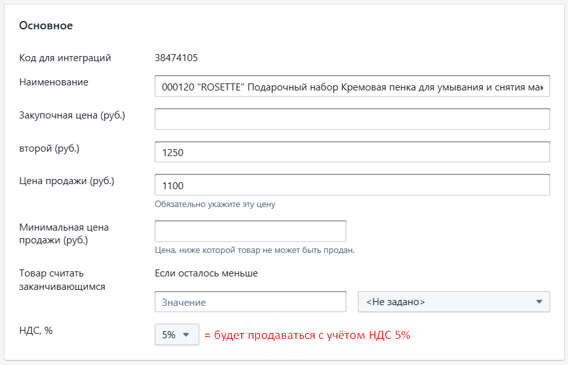Image resolution: width=568 pixels, height=365 pixels.
Task: Expand the НДС 5% rate dropdown
Action: pyautogui.click(x=176, y=334)
